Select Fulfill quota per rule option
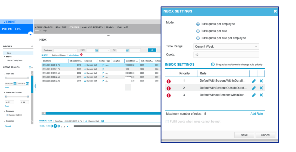Screen dimensions: 296x152 [198, 31]
